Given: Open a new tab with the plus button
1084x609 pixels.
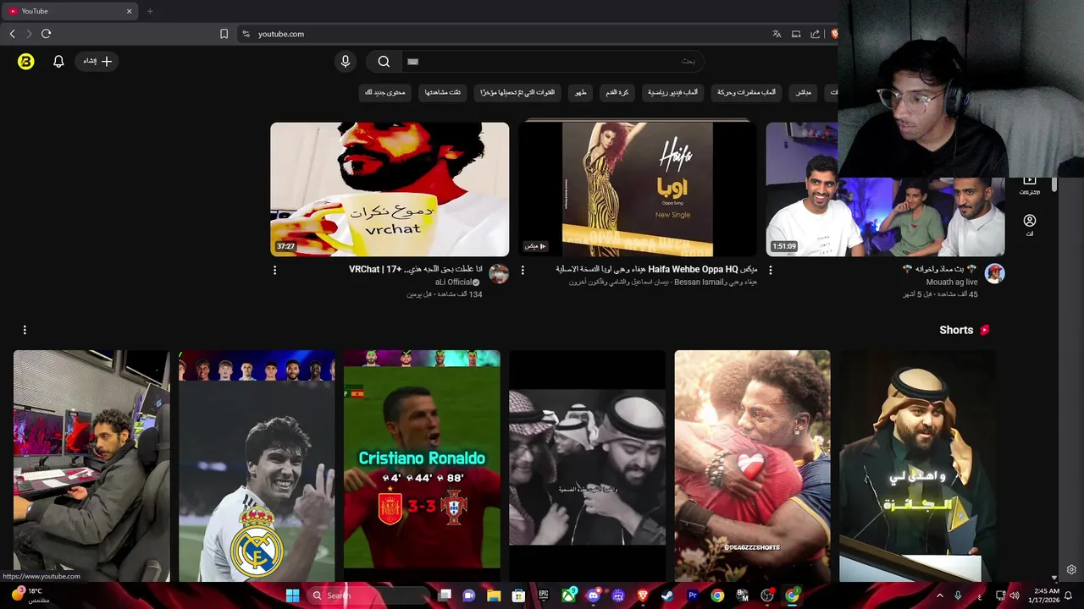Looking at the screenshot, I should click(x=150, y=11).
